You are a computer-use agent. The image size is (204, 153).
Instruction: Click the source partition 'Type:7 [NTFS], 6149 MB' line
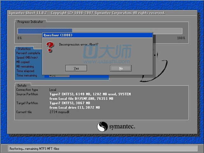[90, 94]
